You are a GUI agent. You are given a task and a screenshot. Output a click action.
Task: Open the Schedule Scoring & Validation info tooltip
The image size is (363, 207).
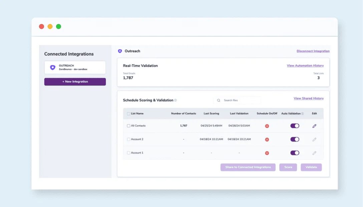point(175,100)
